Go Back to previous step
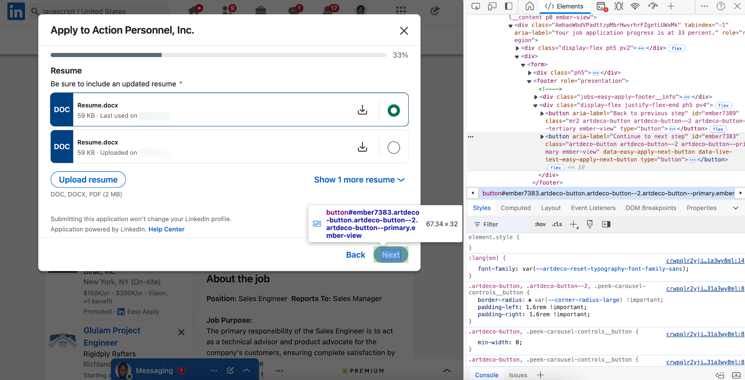The height and width of the screenshot is (380, 745). pos(356,255)
